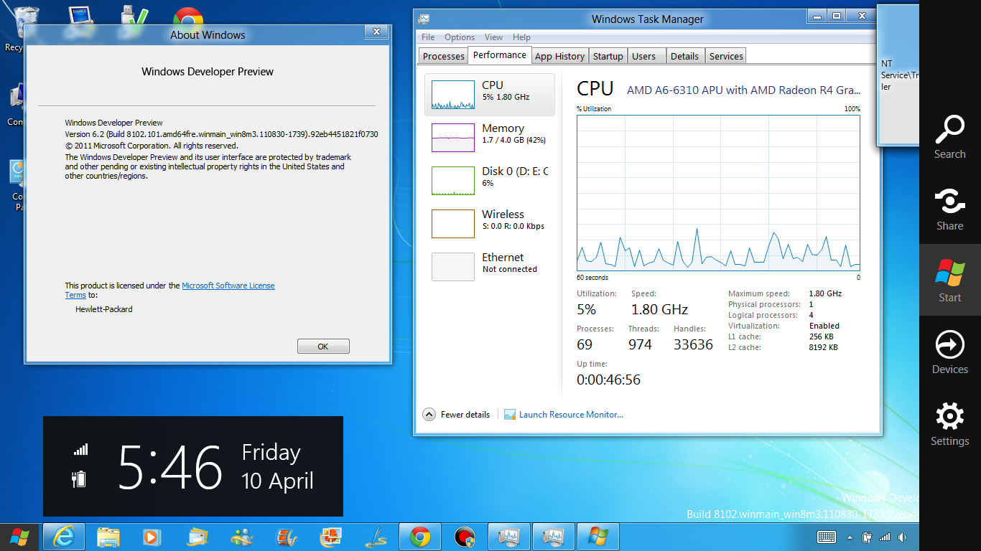Open the touch keyboard from the system tray
981x551 pixels.
[826, 537]
